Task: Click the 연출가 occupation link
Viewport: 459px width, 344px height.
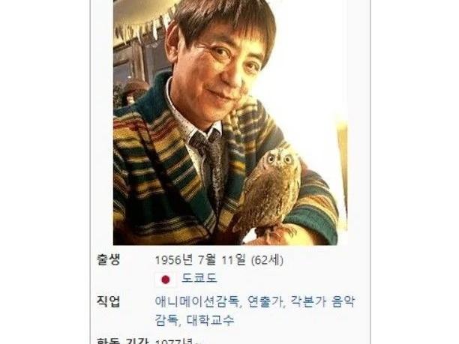Action: 265,301
